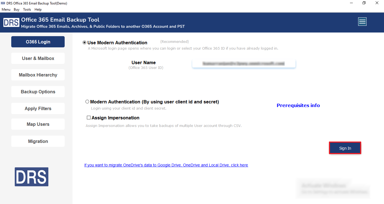
Task: Choose Modern Authentication with client id and secret
Action: [x=87, y=101]
